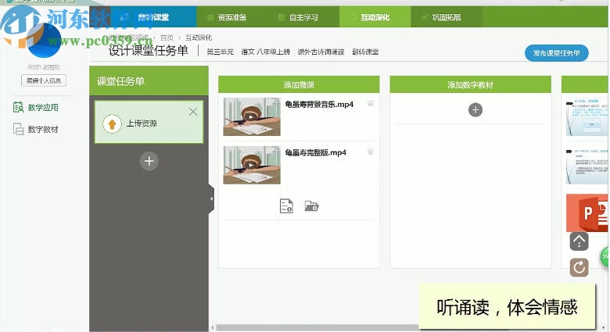Open the PowerPoint file thumbnail
Image resolution: width=610 pixels, height=332 pixels.
click(x=587, y=213)
